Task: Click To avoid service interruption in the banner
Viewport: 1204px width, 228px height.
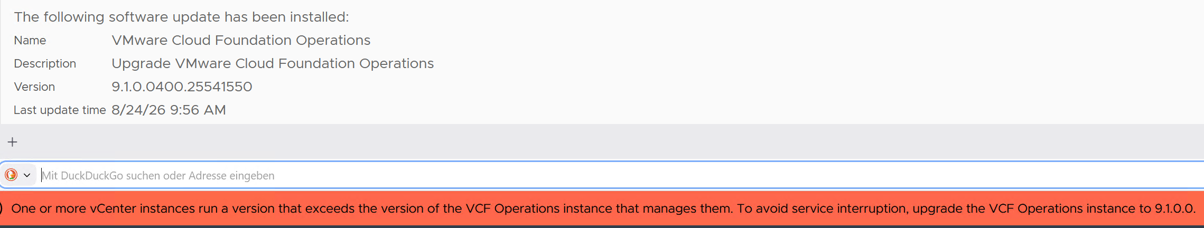Action: click(823, 208)
